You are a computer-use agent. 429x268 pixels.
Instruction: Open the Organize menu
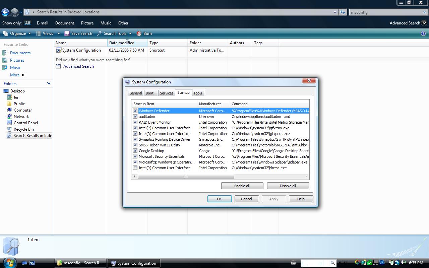point(17,33)
